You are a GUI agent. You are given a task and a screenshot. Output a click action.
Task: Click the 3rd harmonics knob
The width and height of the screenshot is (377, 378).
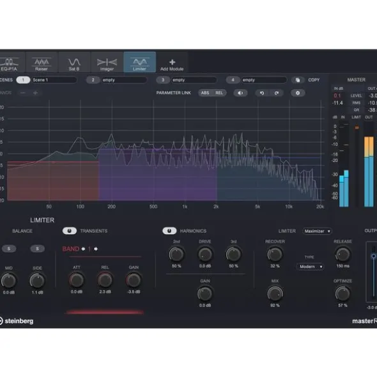click(233, 255)
